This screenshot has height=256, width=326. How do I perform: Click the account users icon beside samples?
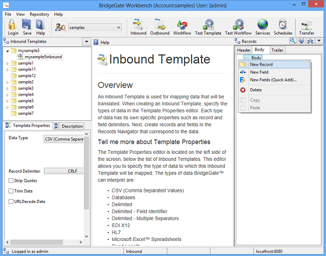(x=60, y=28)
